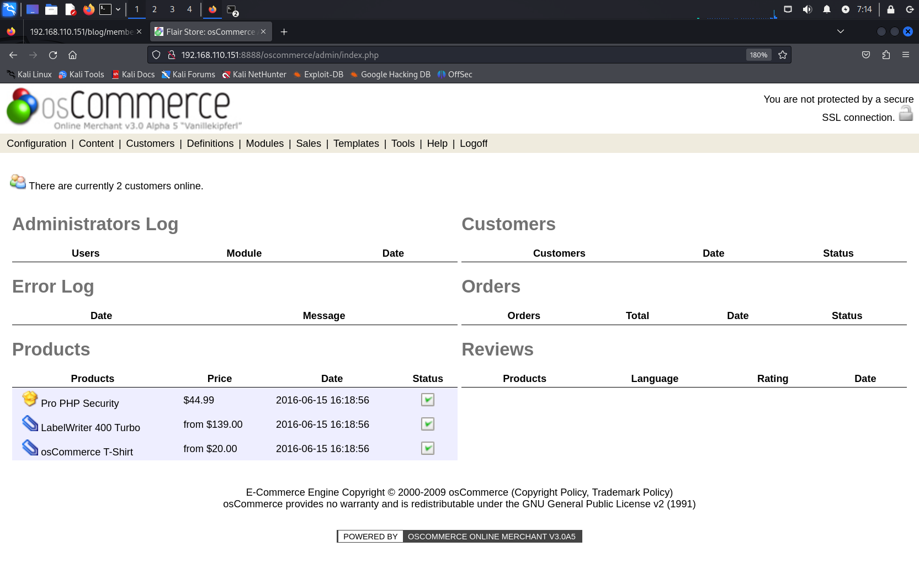Open the Help menu
The image size is (919, 573).
(437, 144)
